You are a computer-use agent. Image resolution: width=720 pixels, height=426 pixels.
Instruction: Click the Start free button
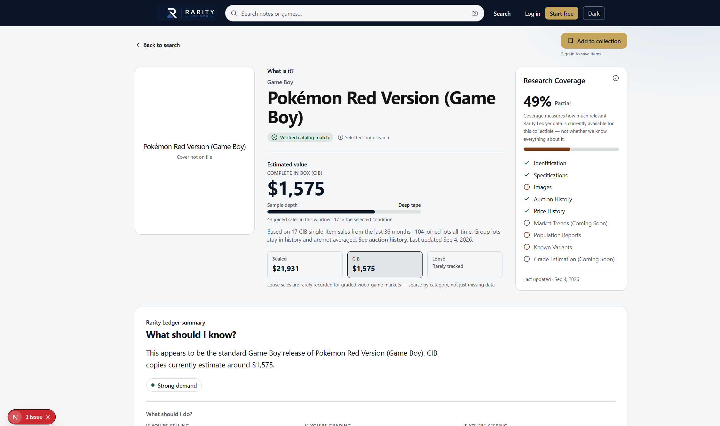(x=561, y=13)
